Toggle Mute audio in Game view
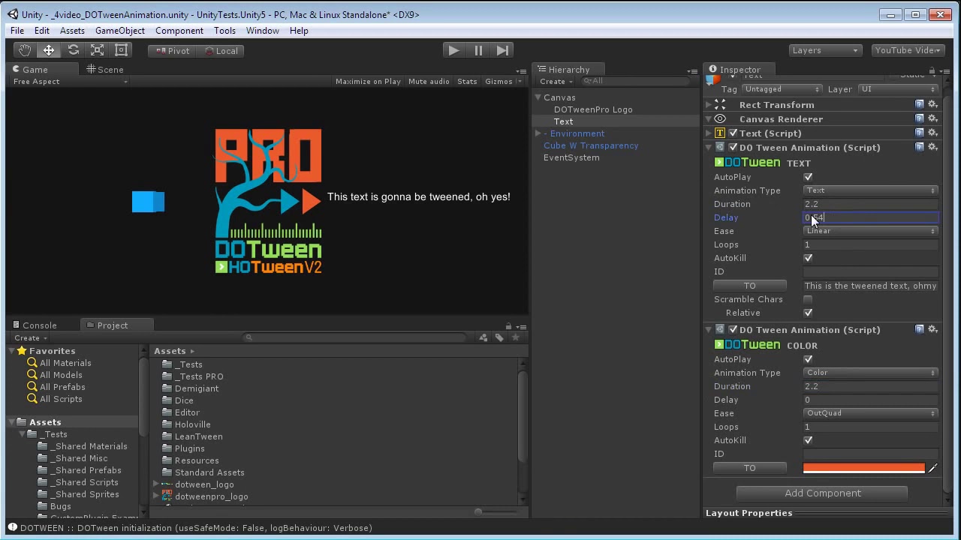This screenshot has height=540, width=961. click(x=429, y=81)
